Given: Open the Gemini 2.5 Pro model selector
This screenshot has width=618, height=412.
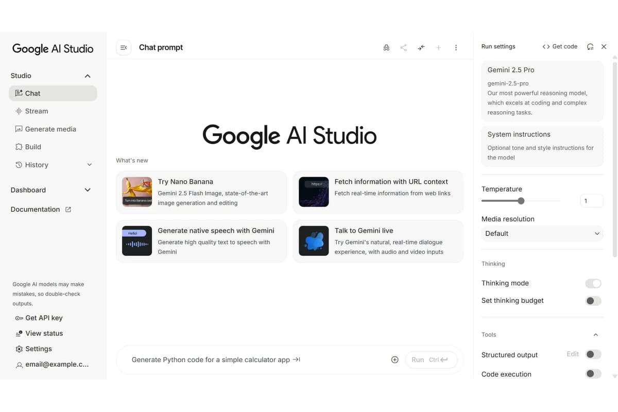Looking at the screenshot, I should [542, 91].
